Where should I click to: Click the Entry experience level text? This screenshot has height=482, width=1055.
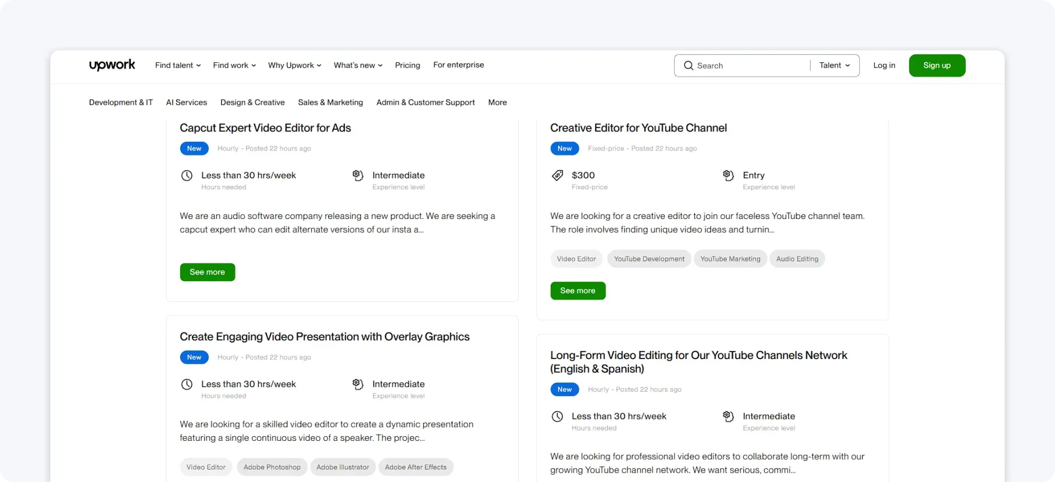pos(754,176)
